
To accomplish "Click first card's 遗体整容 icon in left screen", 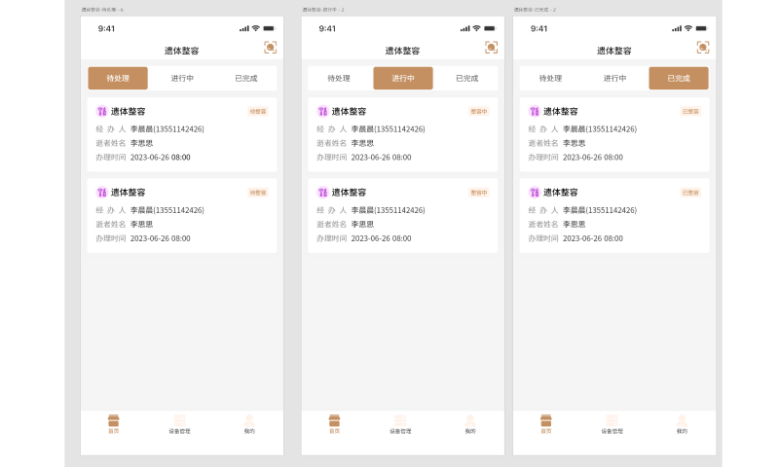I will click(x=101, y=112).
